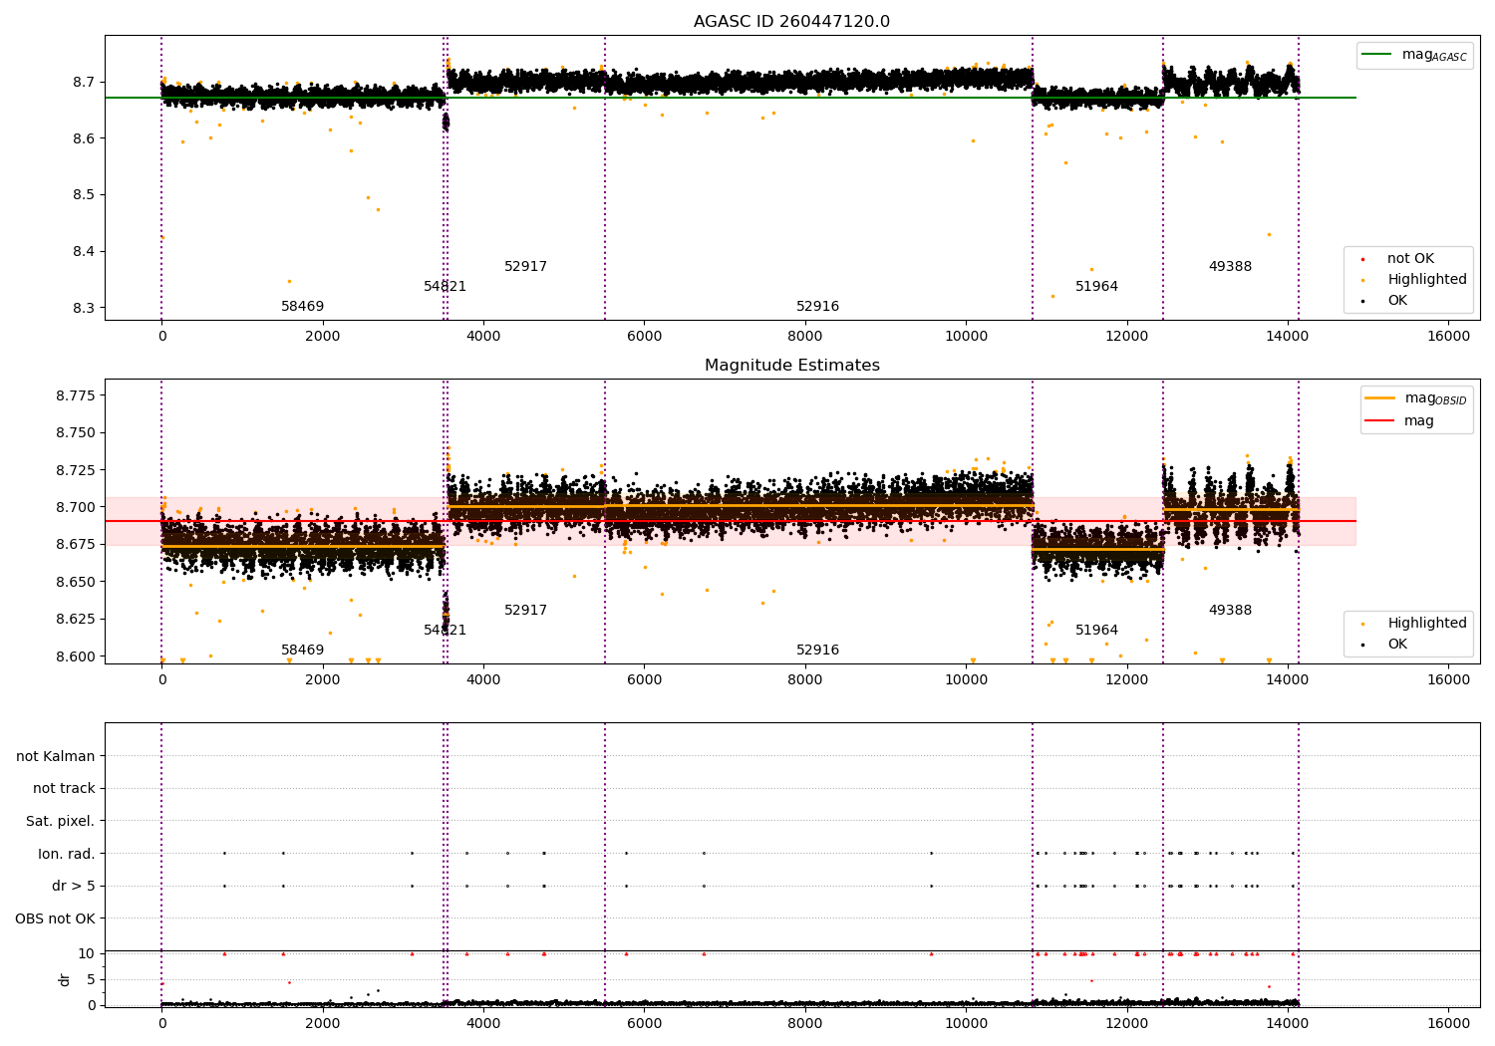This screenshot has width=1495, height=1046.
Task: Click the 8.625 tick on the middle plot y-axis
Action: click(76, 619)
